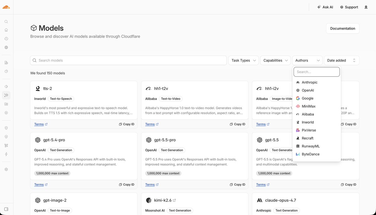This screenshot has height=215, width=376.
Task: Click the 'We found 150 models' text
Action: click(x=47, y=73)
